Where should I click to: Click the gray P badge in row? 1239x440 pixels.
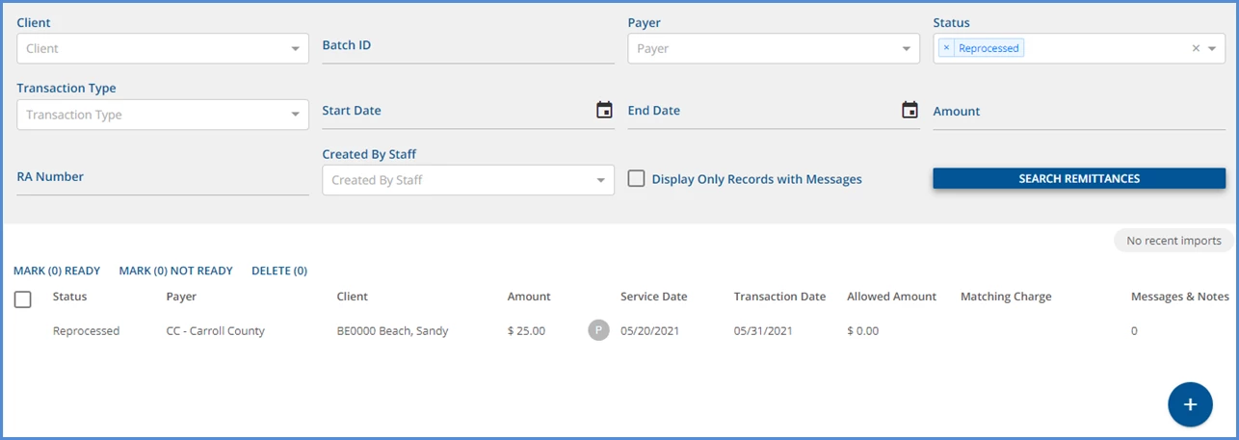coord(598,330)
